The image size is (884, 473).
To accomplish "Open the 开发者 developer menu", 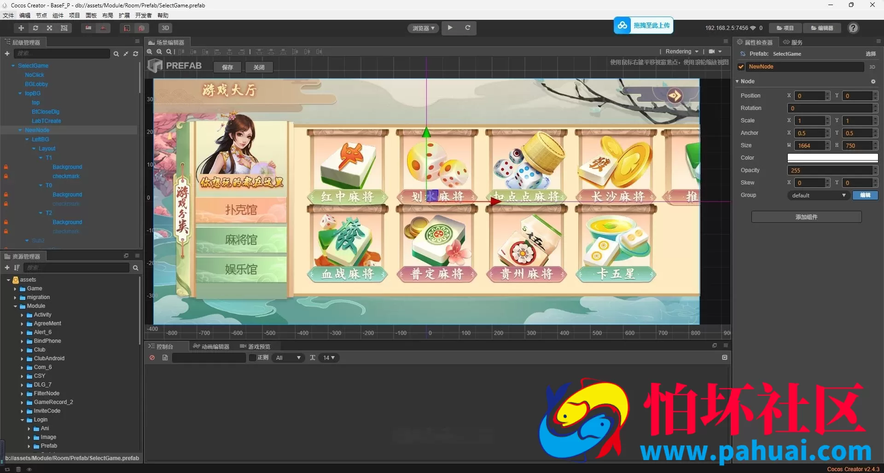I will pyautogui.click(x=143, y=15).
